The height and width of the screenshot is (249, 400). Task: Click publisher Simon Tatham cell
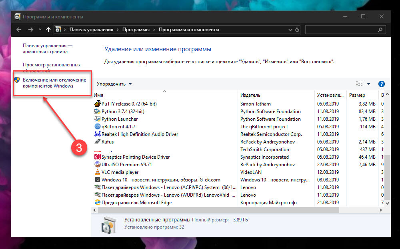click(255, 104)
